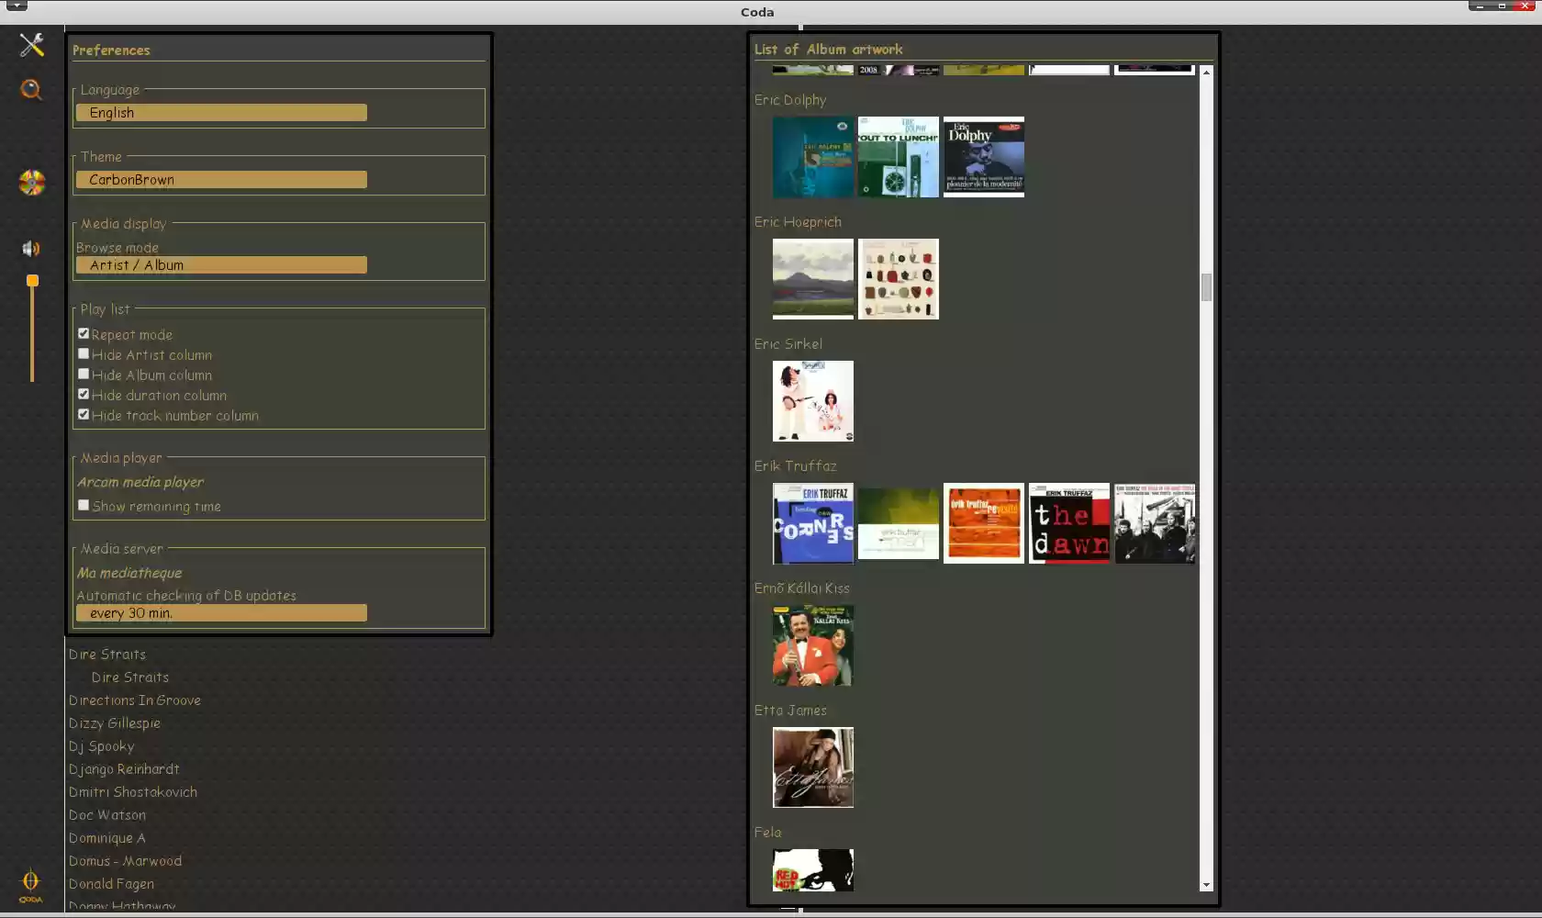
Task: Select the nested Dire Straits entry
Action: pyautogui.click(x=129, y=677)
